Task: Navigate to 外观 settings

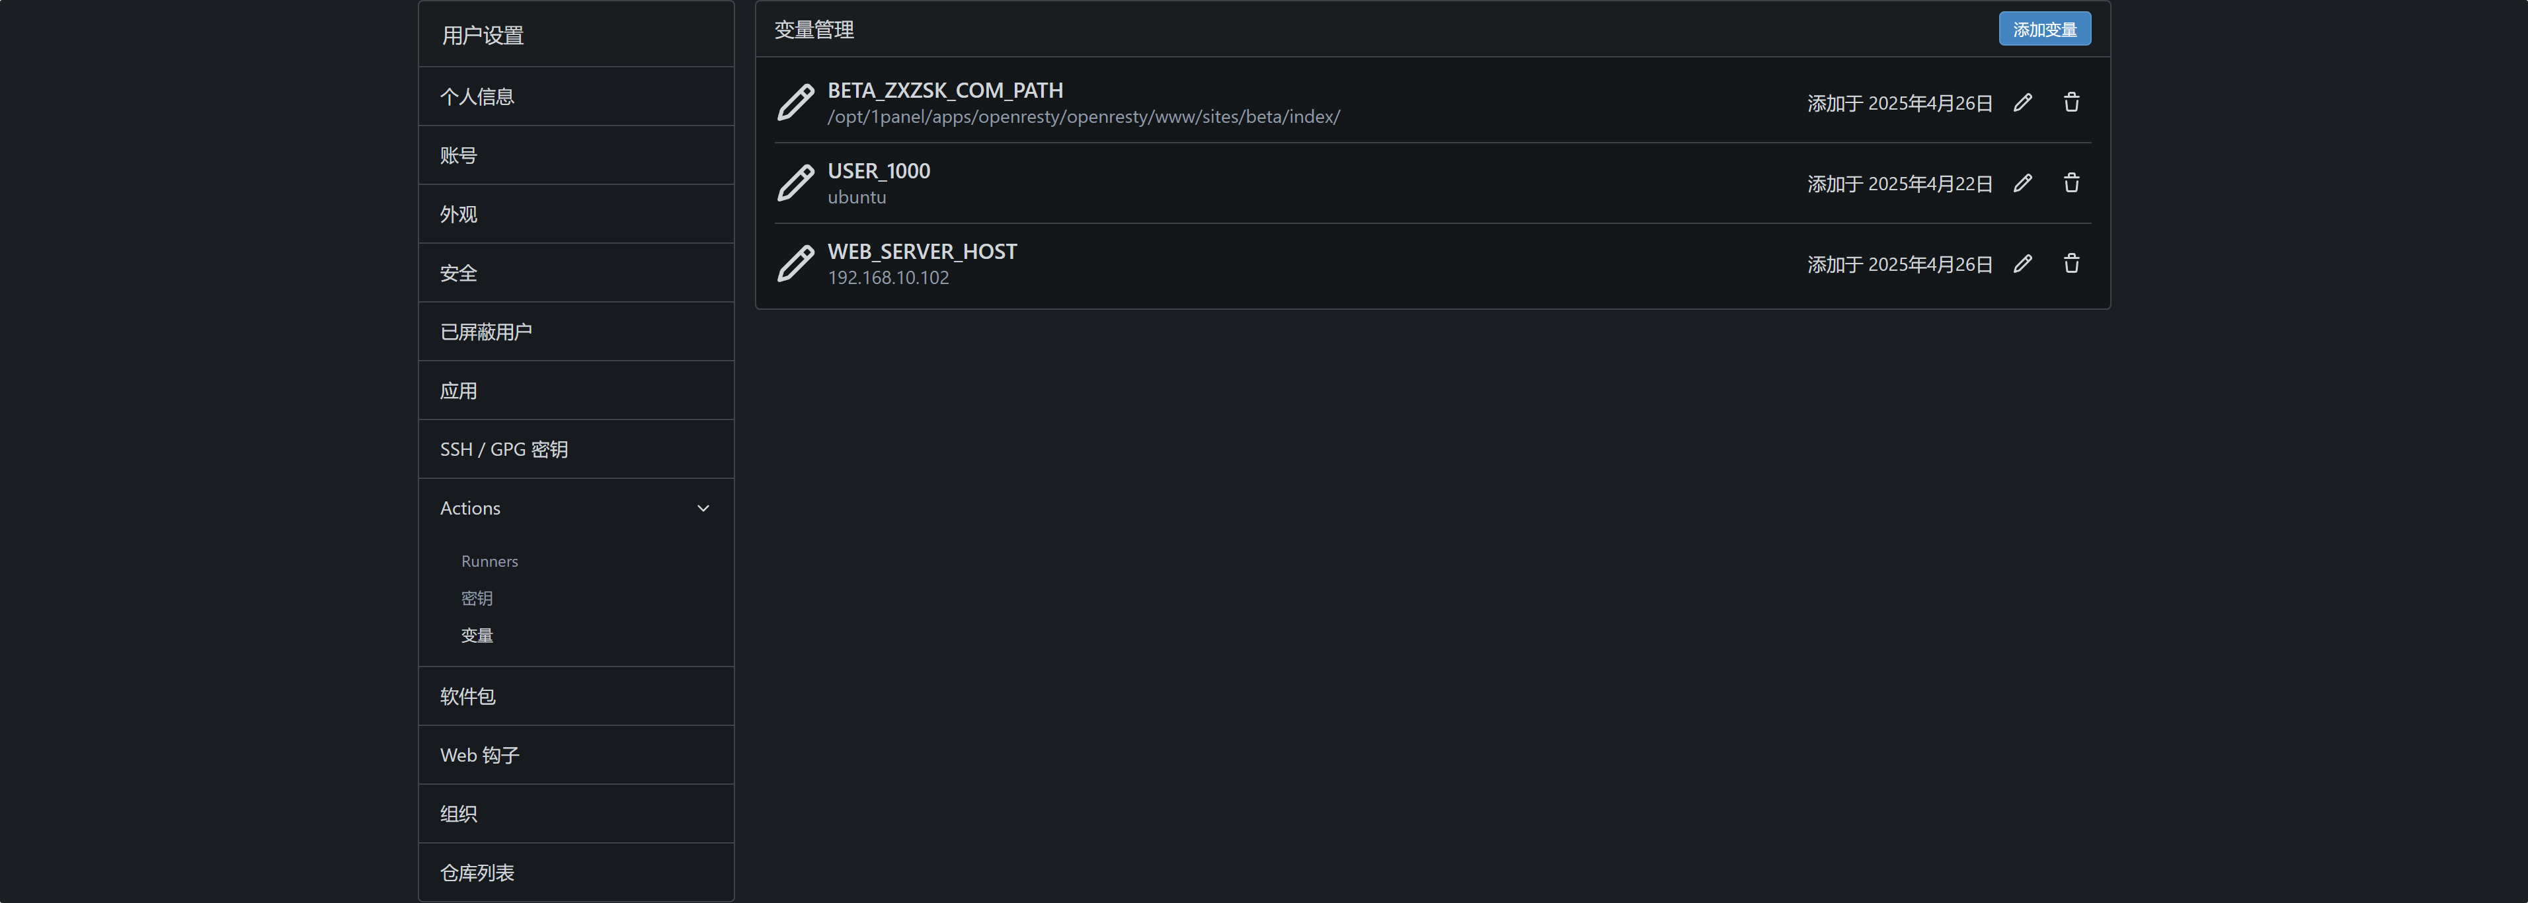Action: [x=458, y=214]
